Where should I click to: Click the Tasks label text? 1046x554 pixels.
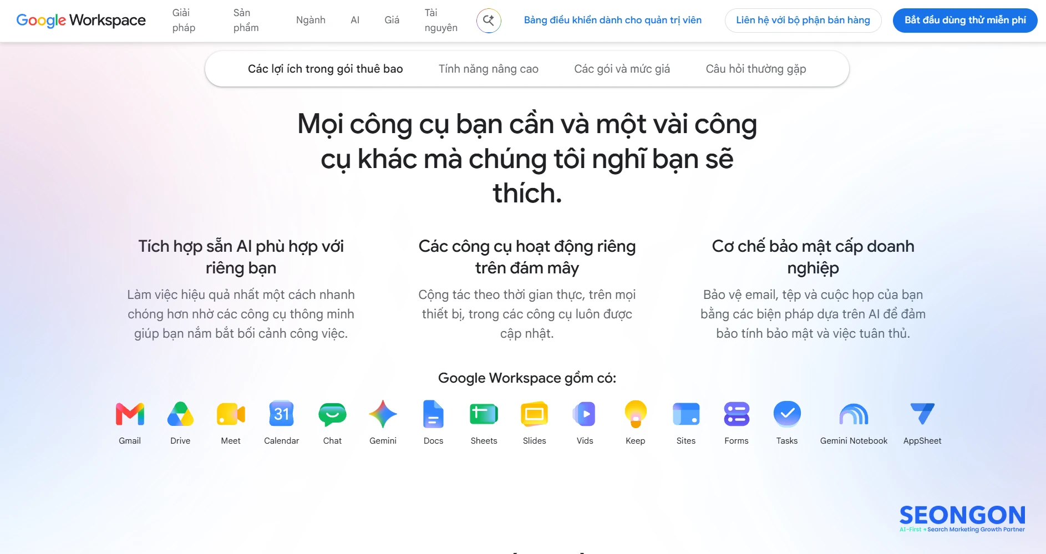(x=787, y=441)
